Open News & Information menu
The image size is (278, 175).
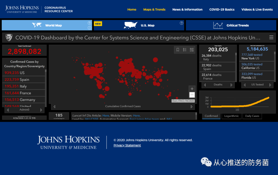point(187,10)
